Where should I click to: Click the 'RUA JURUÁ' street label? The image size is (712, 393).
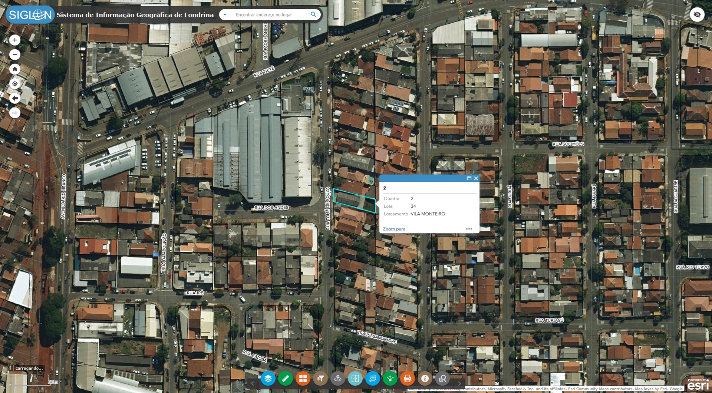[510, 196]
